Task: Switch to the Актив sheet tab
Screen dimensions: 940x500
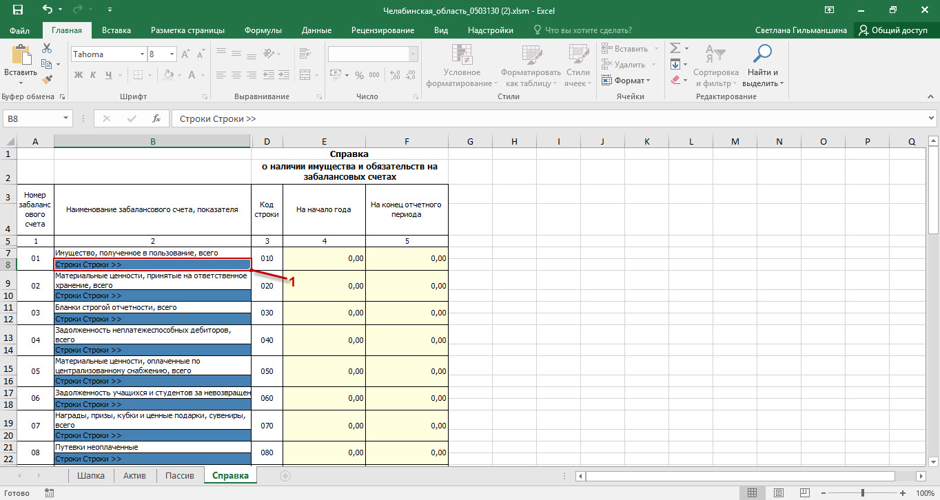Action: [134, 476]
